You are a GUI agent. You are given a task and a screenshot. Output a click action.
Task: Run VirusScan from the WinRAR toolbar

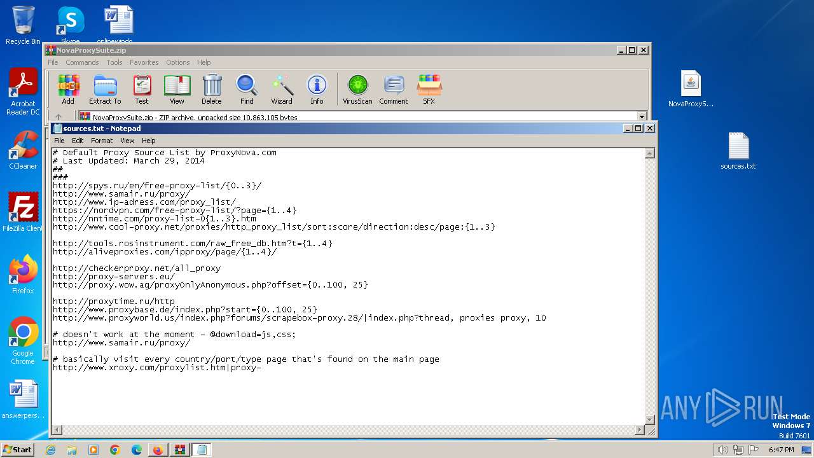[x=357, y=89]
